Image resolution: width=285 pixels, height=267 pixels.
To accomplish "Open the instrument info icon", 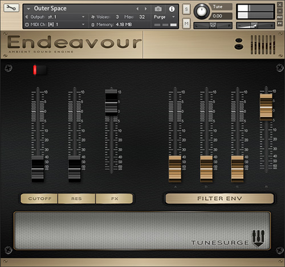I will point(172,9).
